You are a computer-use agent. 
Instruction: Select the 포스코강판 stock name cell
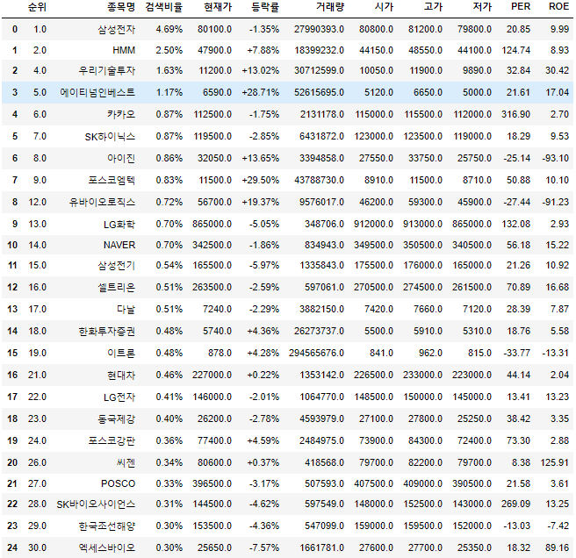(x=112, y=441)
